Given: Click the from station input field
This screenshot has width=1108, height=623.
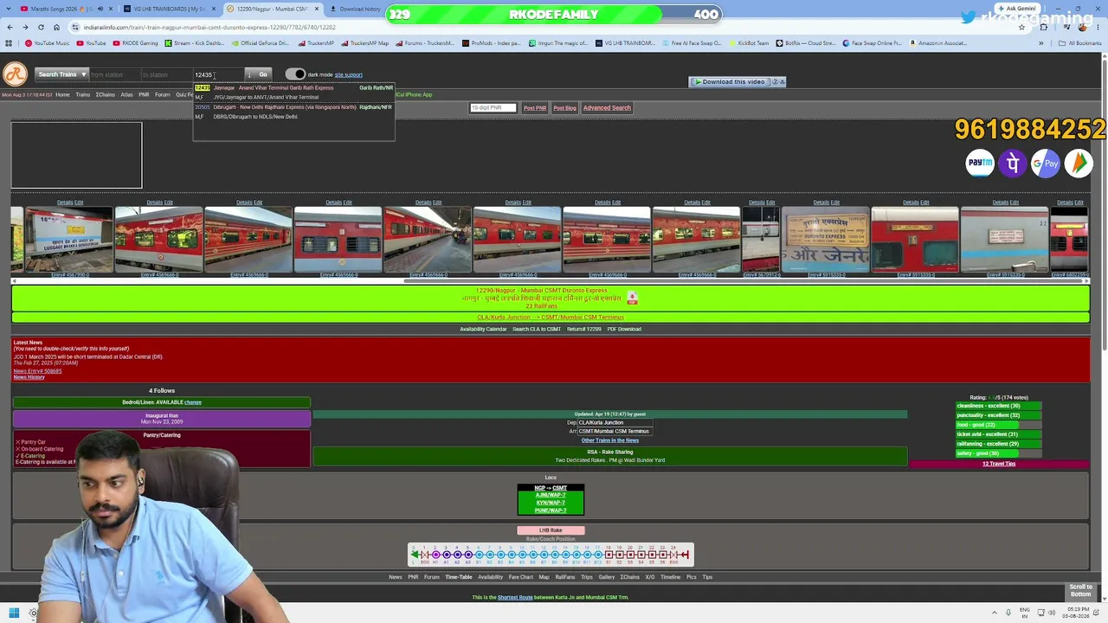Looking at the screenshot, I should (113, 75).
